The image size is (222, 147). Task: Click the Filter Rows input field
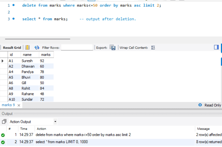(x=77, y=47)
